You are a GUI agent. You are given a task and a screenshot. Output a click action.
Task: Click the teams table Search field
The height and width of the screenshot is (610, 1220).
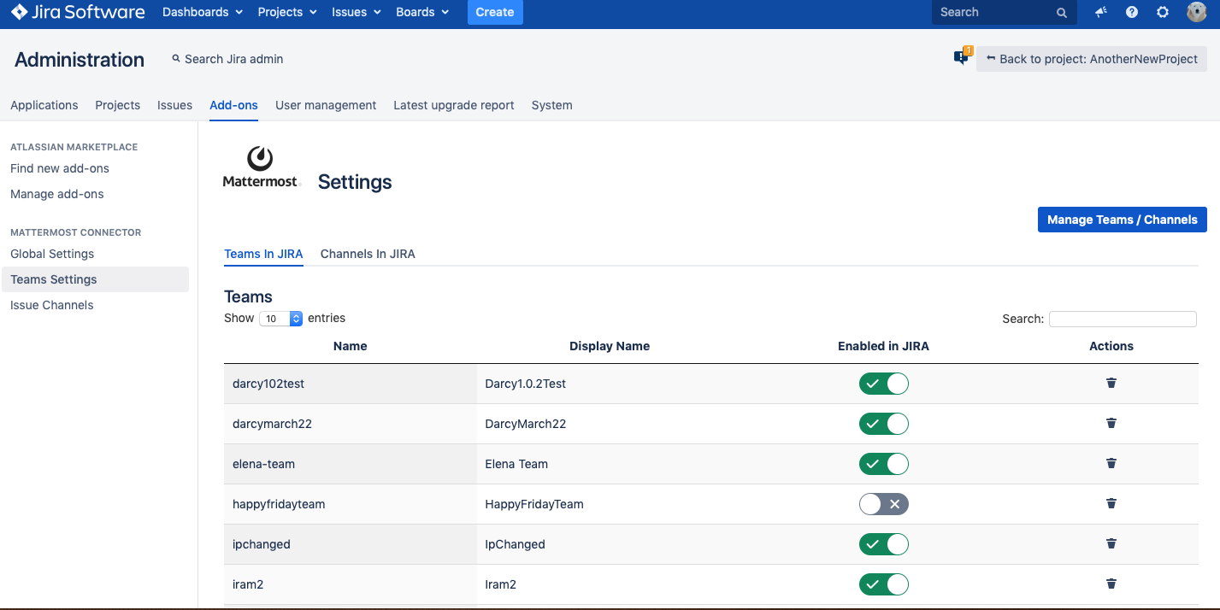click(1122, 319)
